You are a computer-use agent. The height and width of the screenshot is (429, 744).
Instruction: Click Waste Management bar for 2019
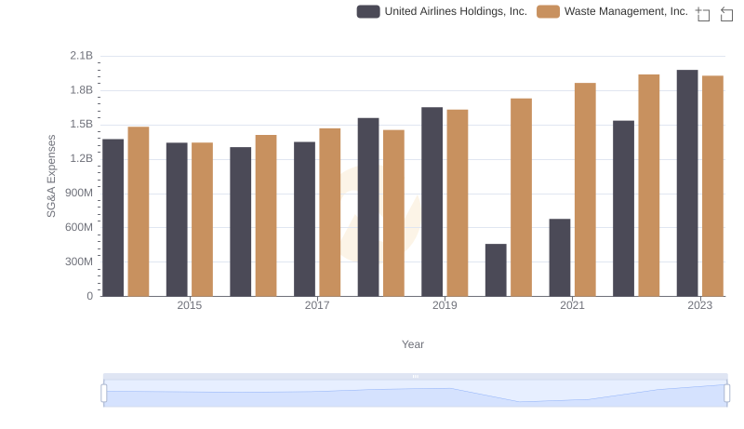pos(458,203)
